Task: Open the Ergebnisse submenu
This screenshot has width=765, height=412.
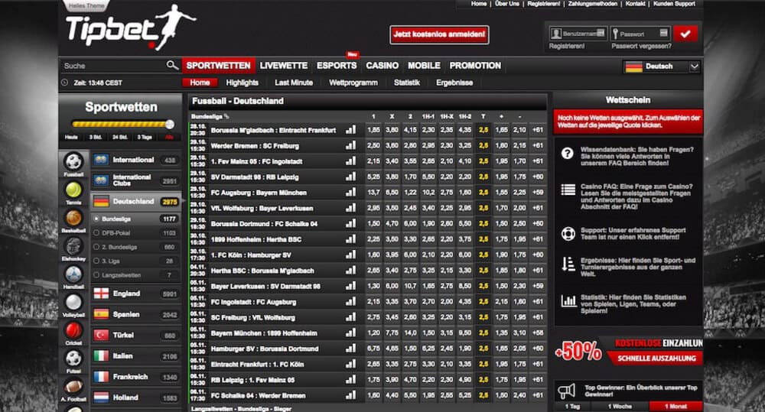Action: click(454, 83)
